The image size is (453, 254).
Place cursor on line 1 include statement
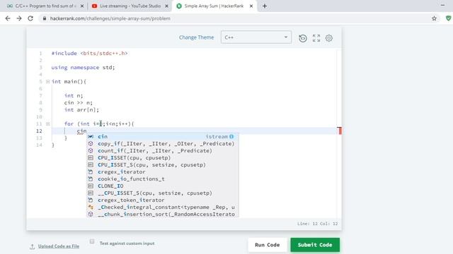tap(90, 54)
